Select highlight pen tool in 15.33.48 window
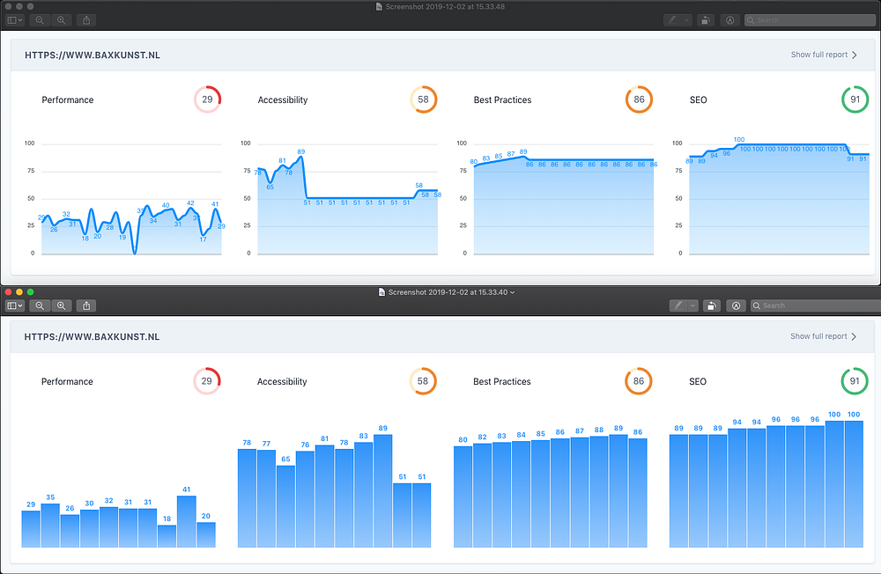 point(672,20)
